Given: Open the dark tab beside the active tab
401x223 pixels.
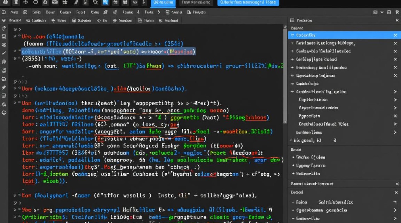Looking at the screenshot, I should (x=196, y=3).
